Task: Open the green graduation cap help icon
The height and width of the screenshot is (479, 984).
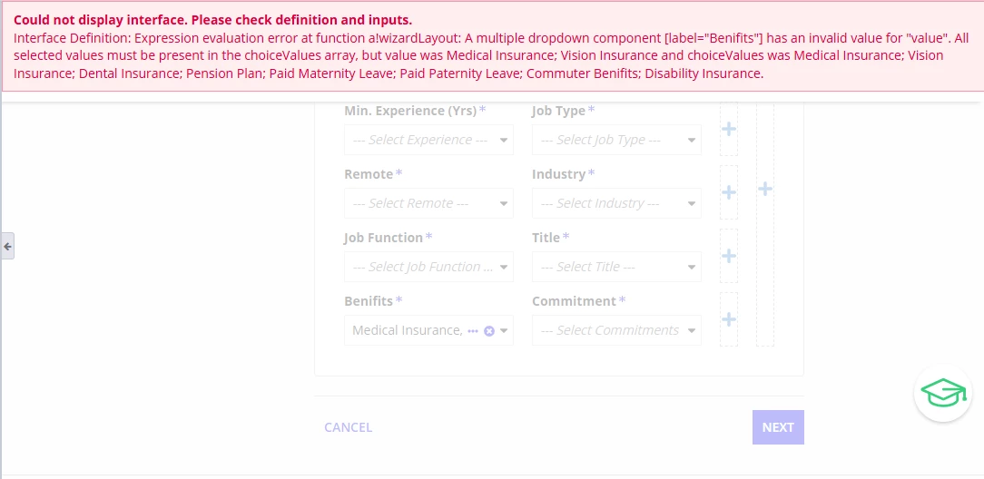Action: (943, 393)
